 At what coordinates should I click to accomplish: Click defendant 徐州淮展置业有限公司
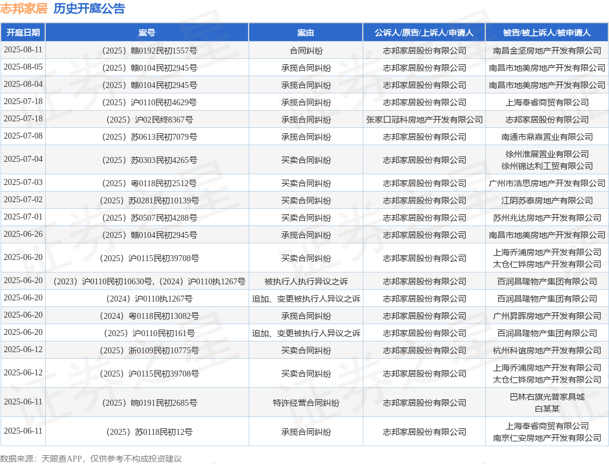pos(547,154)
